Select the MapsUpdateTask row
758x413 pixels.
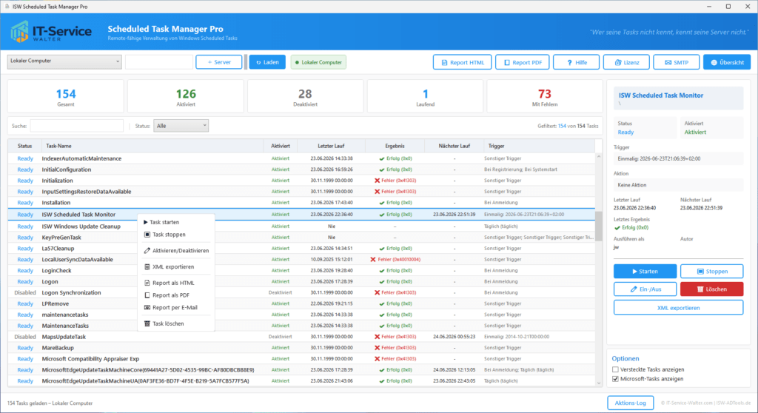pyautogui.click(x=302, y=337)
